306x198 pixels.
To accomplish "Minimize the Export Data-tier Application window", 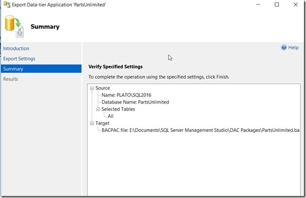I will [x=258, y=5].
